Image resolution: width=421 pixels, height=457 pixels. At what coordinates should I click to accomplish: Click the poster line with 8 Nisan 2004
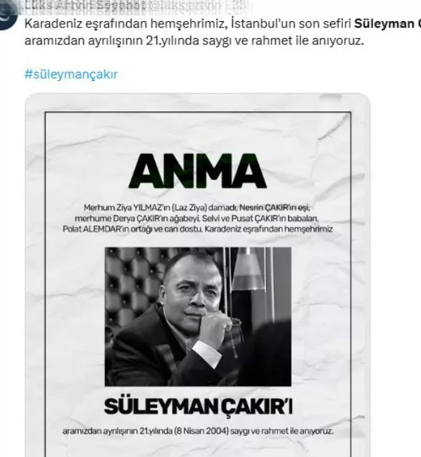(x=198, y=431)
